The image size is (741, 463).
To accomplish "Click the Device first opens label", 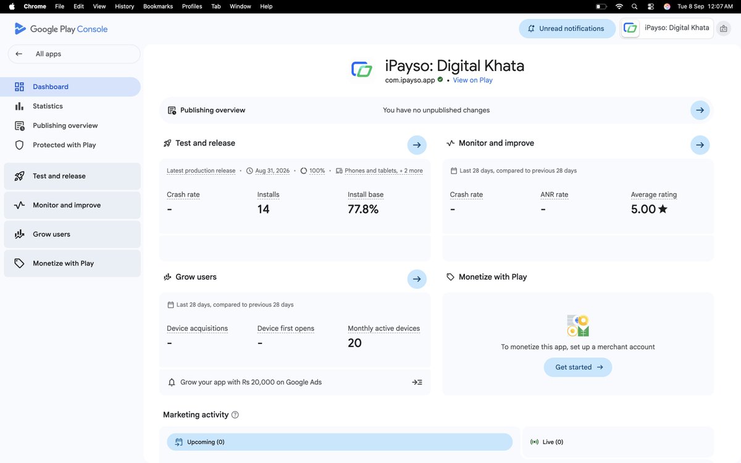I will click(x=286, y=328).
